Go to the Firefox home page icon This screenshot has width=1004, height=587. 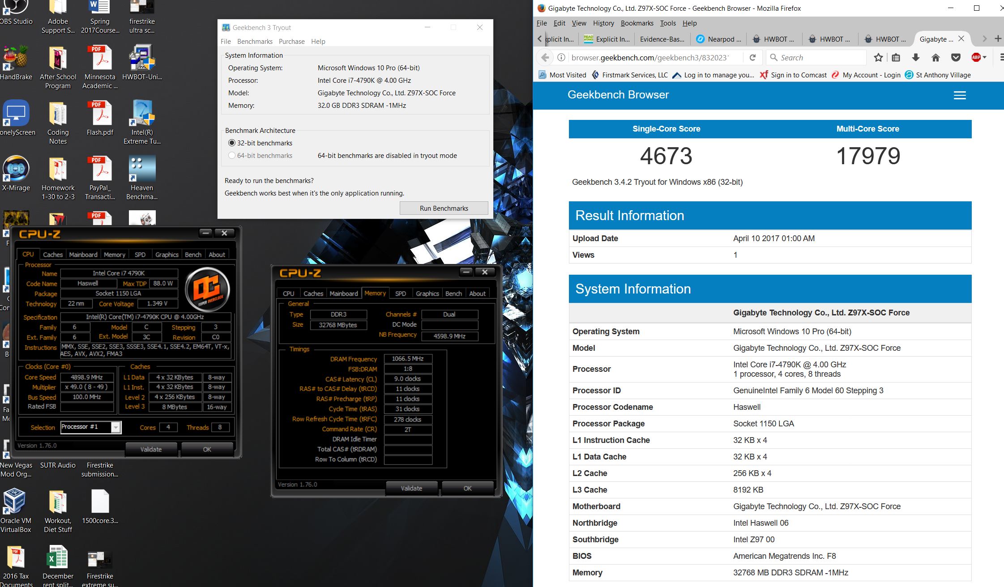936,57
